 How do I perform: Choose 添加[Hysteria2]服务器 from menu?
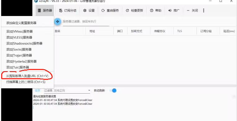coord(28,61)
